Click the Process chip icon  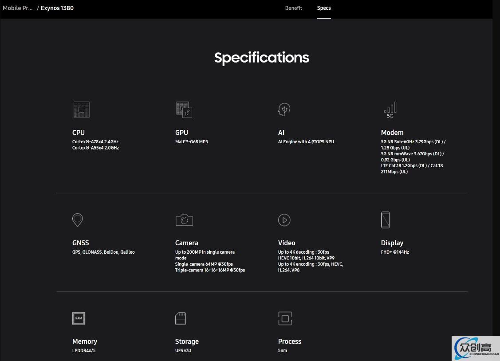tap(285, 318)
